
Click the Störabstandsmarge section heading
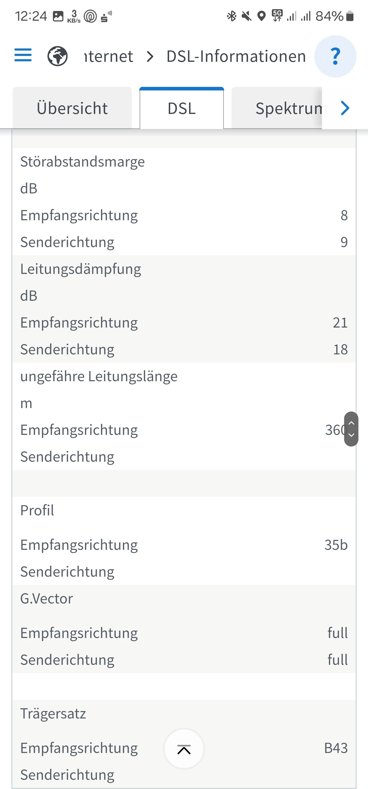pos(83,161)
